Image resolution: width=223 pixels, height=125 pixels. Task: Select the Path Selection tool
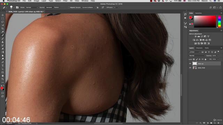(2, 69)
